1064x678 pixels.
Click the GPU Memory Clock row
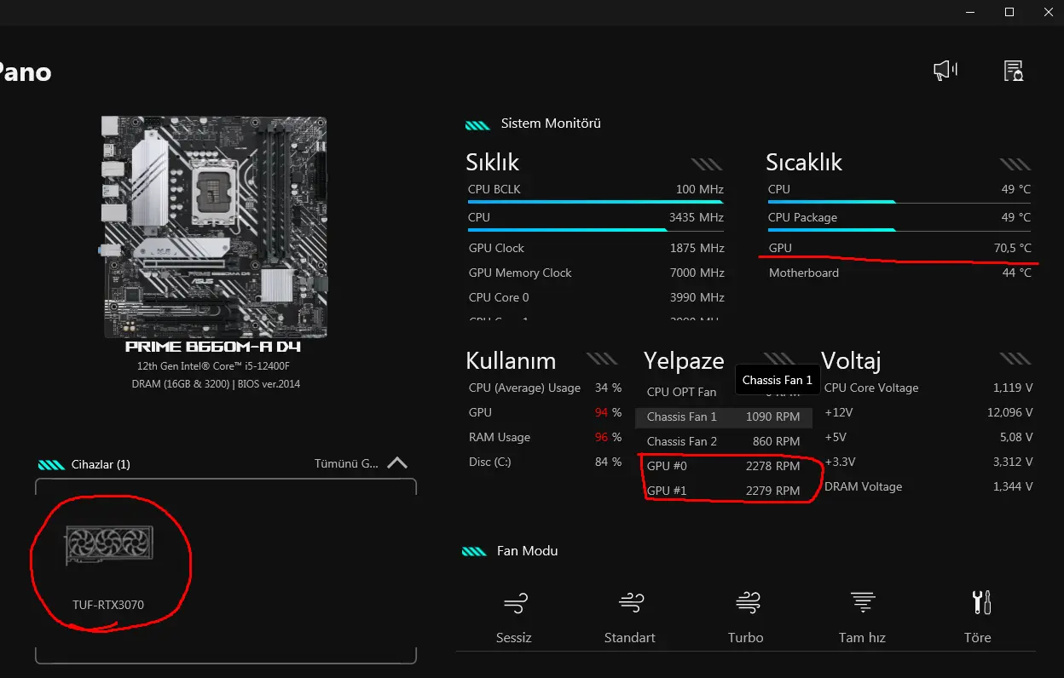pos(595,273)
